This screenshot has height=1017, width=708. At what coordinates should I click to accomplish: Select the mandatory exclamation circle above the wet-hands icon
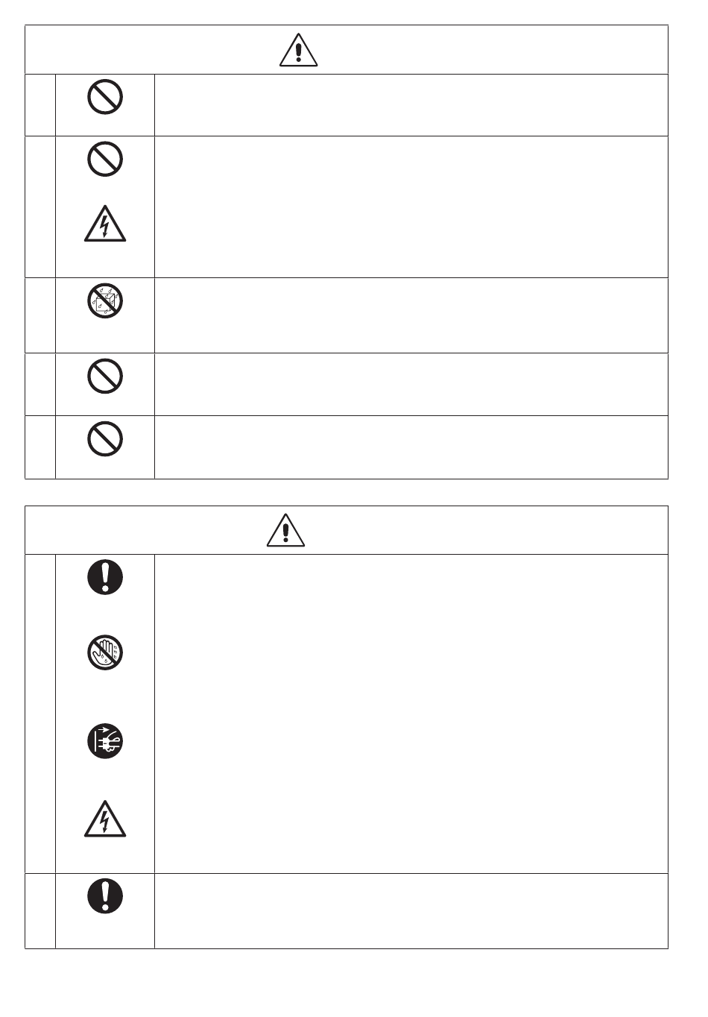(x=105, y=577)
